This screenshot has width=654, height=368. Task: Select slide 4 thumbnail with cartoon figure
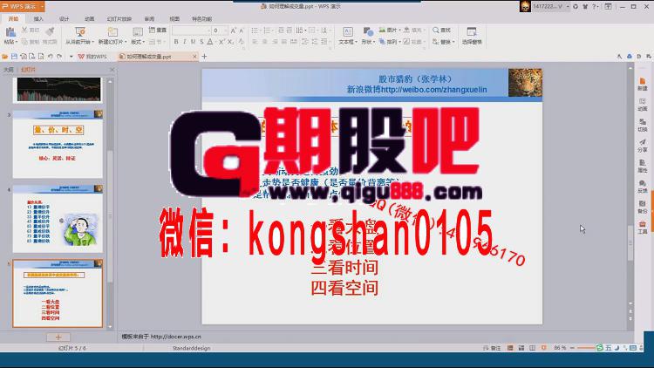[x=58, y=218]
